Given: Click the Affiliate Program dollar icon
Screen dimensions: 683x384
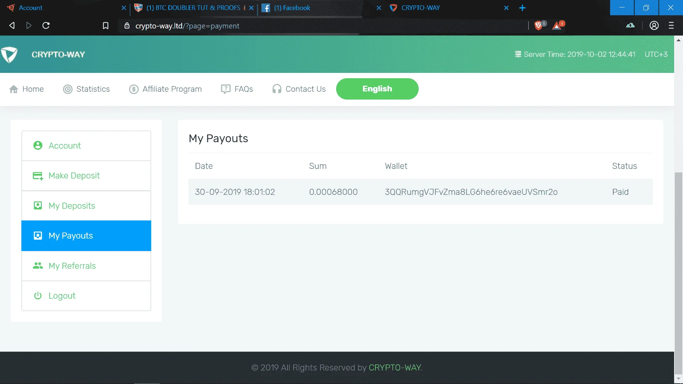Looking at the screenshot, I should pyautogui.click(x=134, y=89).
